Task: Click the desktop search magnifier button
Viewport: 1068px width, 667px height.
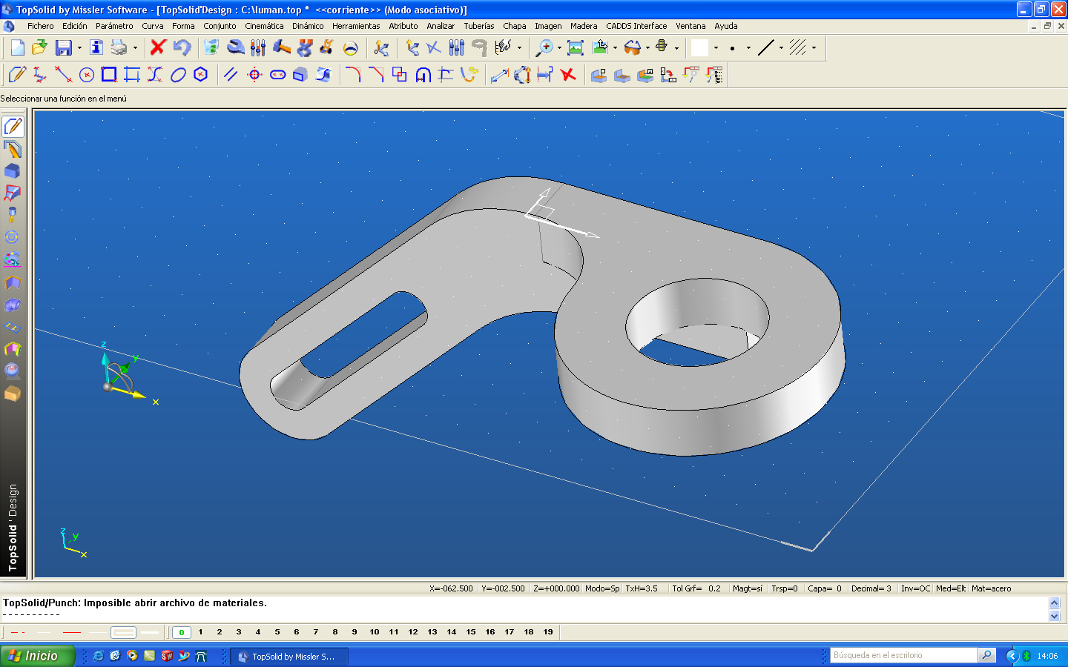Action: pyautogui.click(x=986, y=655)
